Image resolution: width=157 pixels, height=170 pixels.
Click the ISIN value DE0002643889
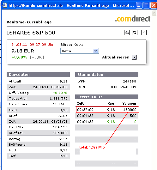123,87
